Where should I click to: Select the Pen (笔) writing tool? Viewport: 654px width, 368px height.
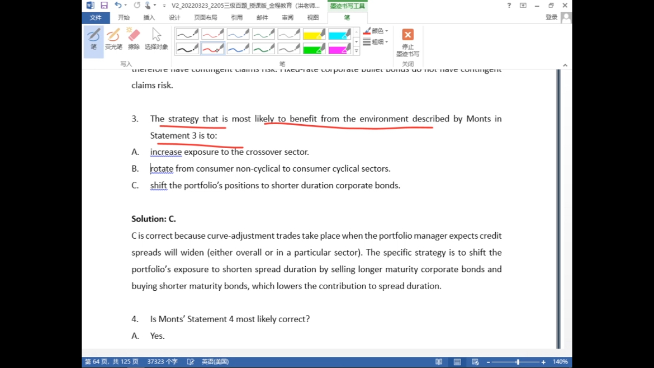pos(94,40)
